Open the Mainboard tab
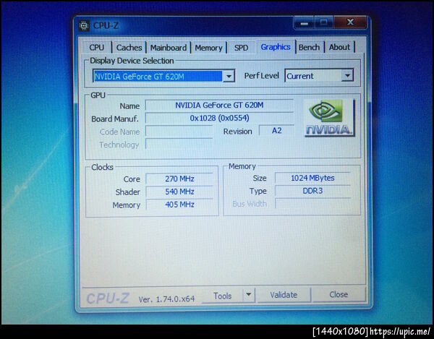 [x=169, y=47]
